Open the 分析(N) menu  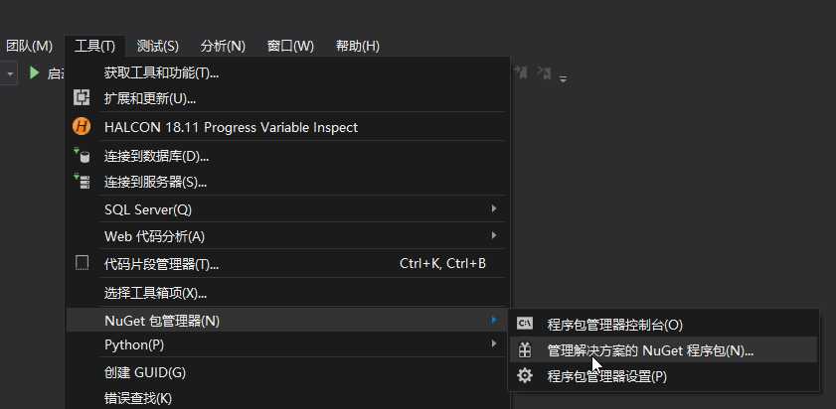(x=223, y=47)
